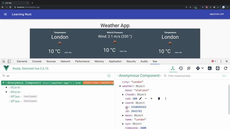Viewport: 230px width, 129px height.
Task: Open the hamburger navigation menu
Action: (5, 14)
